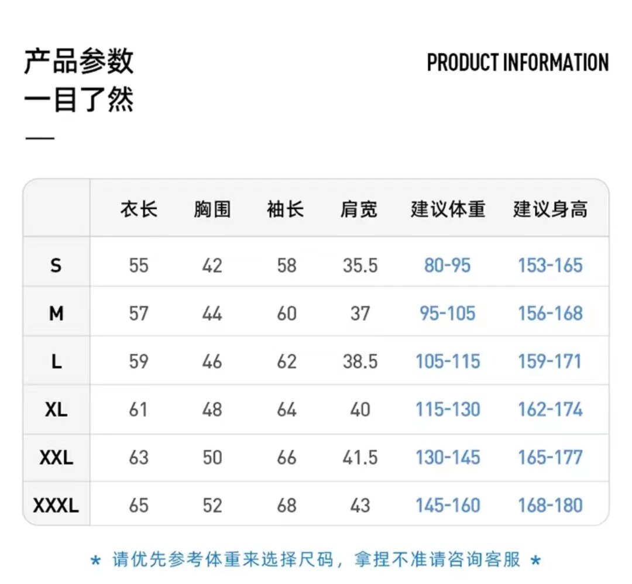Click weight range 95-105

(448, 314)
